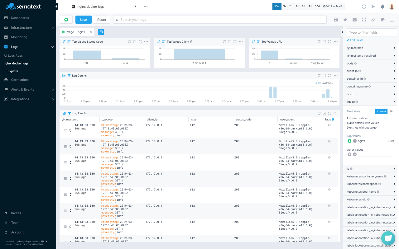This screenshot has width=399, height=249.
Task: Click the star saved-queries icon
Action: [x=345, y=20]
